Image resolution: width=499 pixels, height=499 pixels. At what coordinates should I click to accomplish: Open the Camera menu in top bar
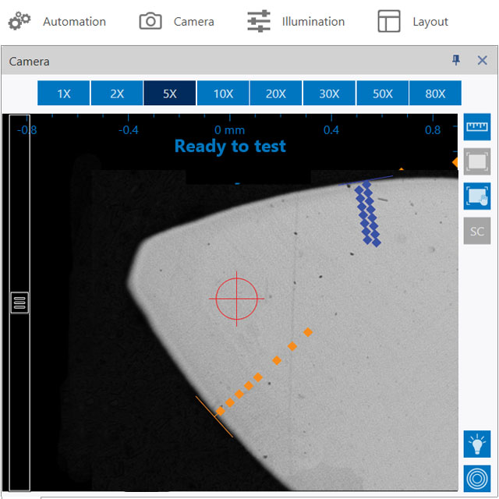pyautogui.click(x=176, y=22)
